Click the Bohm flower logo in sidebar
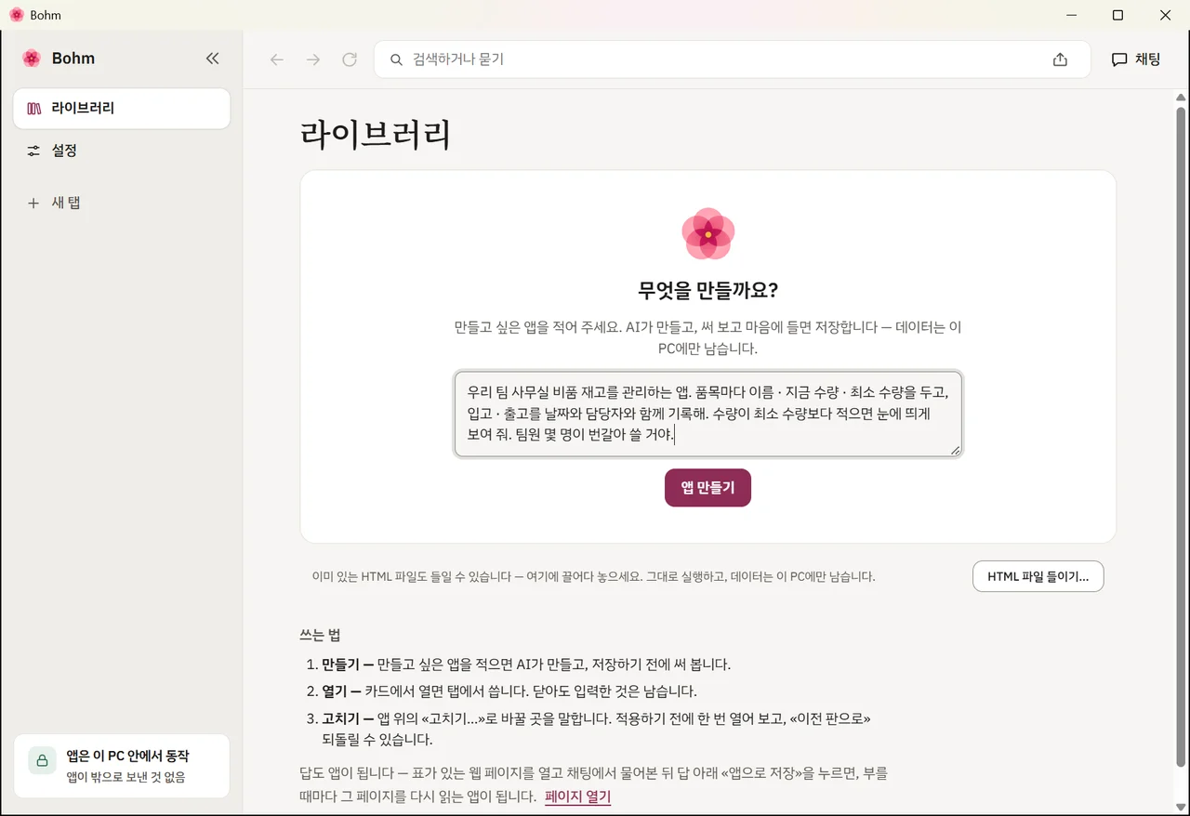The height and width of the screenshot is (816, 1190). coord(32,59)
